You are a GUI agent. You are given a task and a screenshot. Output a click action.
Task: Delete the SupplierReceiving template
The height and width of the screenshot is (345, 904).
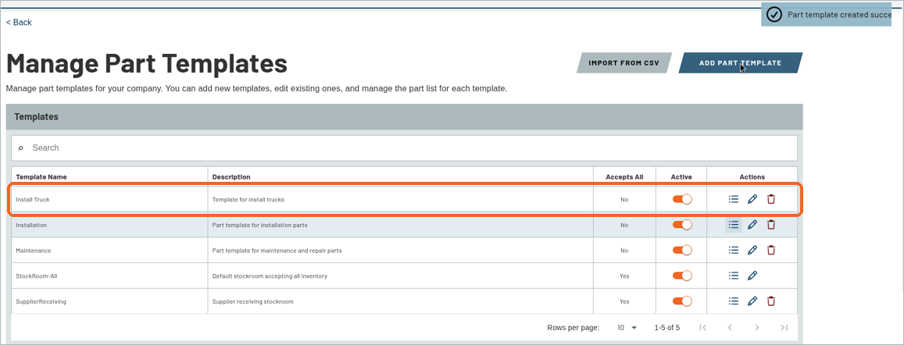[x=771, y=301]
